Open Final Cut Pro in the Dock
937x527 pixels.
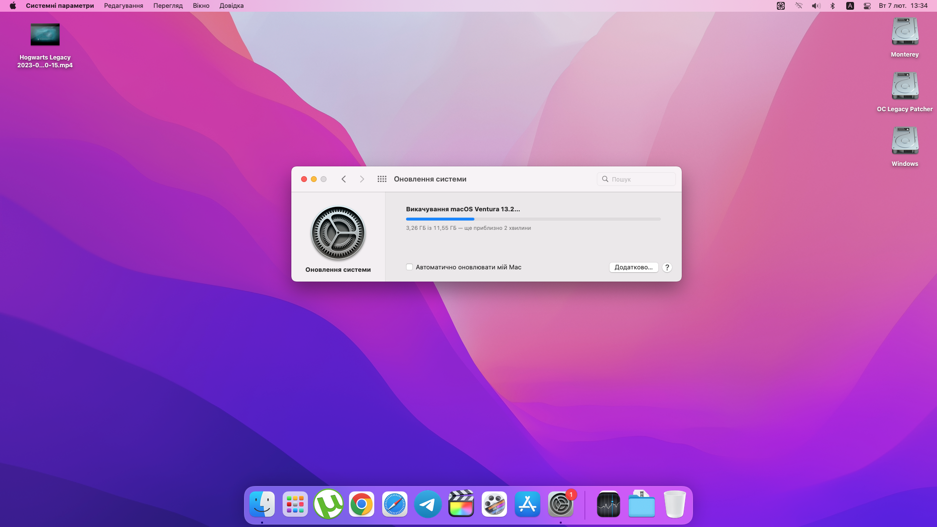coord(461,505)
